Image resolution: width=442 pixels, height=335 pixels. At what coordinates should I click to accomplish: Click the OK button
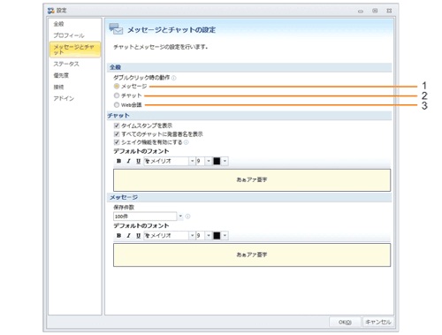(x=345, y=323)
